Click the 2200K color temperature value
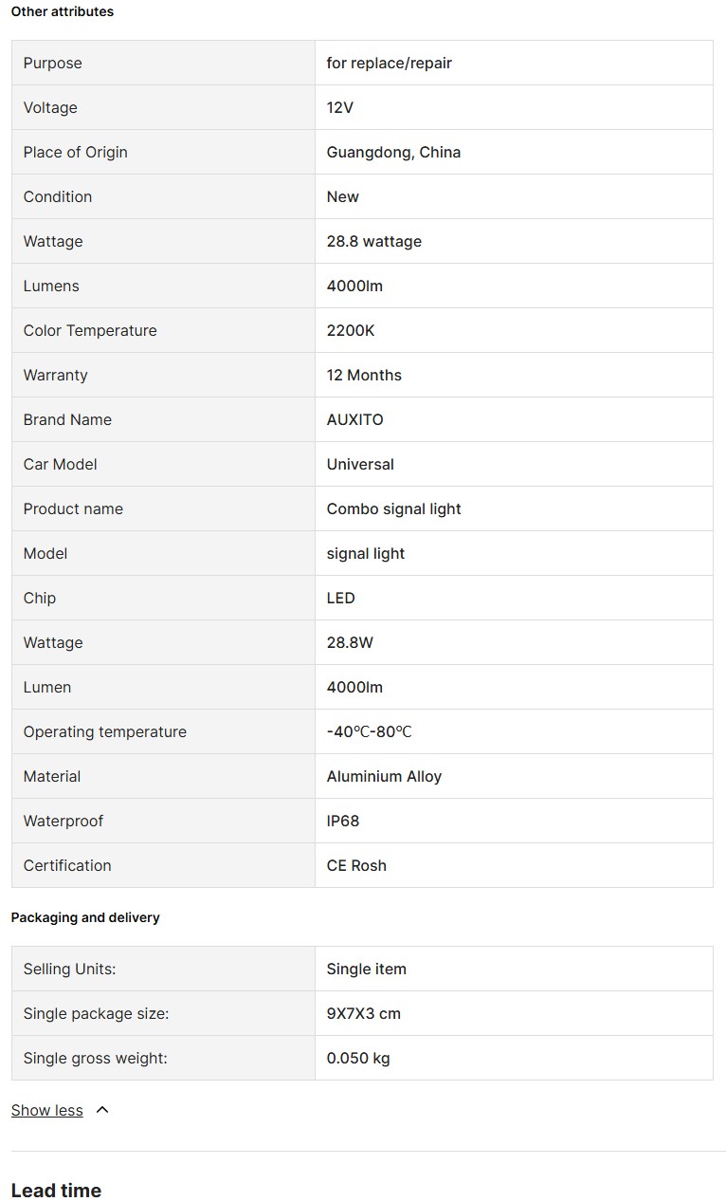The width and height of the screenshot is (726, 1201). click(x=351, y=330)
